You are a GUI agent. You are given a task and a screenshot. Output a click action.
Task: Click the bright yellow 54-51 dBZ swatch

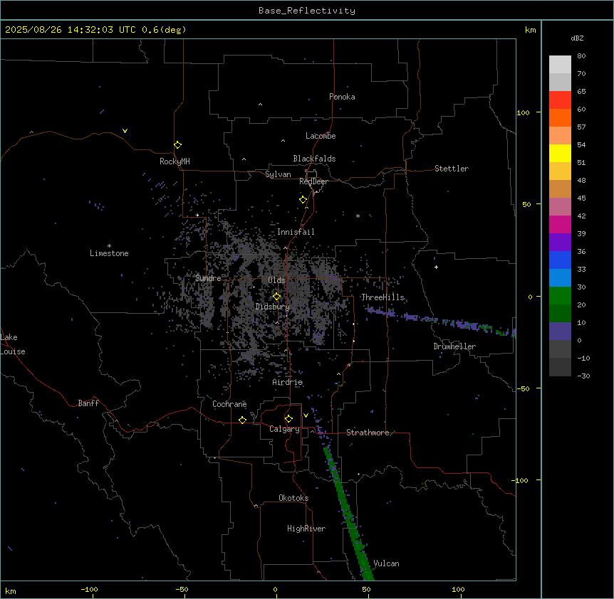pyautogui.click(x=560, y=153)
